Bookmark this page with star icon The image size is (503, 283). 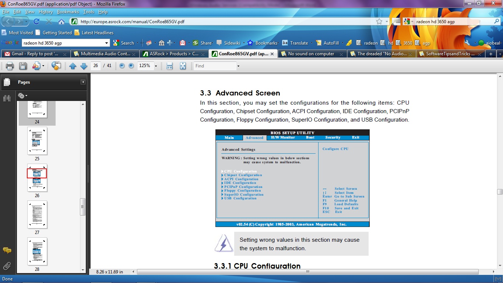[379, 21]
